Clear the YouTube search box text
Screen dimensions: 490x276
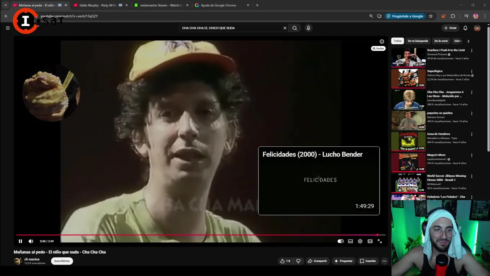point(285,28)
